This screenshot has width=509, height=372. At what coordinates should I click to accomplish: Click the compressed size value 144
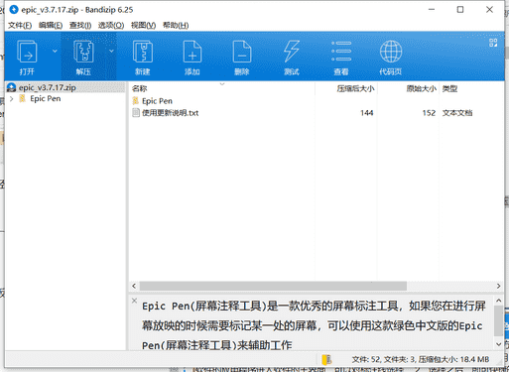(367, 113)
